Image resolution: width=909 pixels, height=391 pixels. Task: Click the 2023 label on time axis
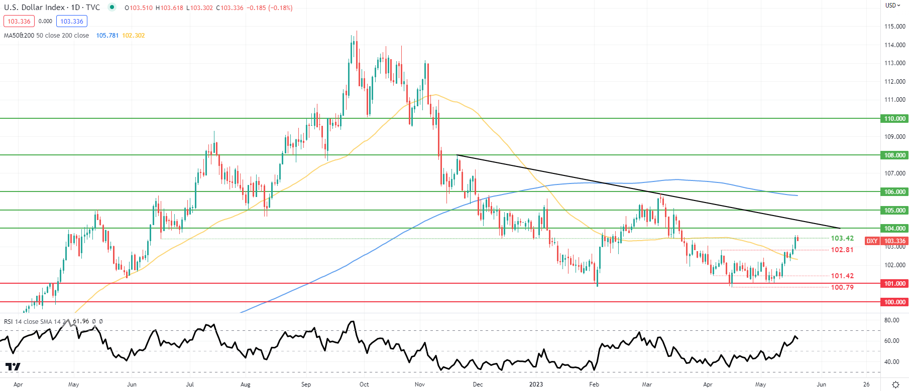536,384
